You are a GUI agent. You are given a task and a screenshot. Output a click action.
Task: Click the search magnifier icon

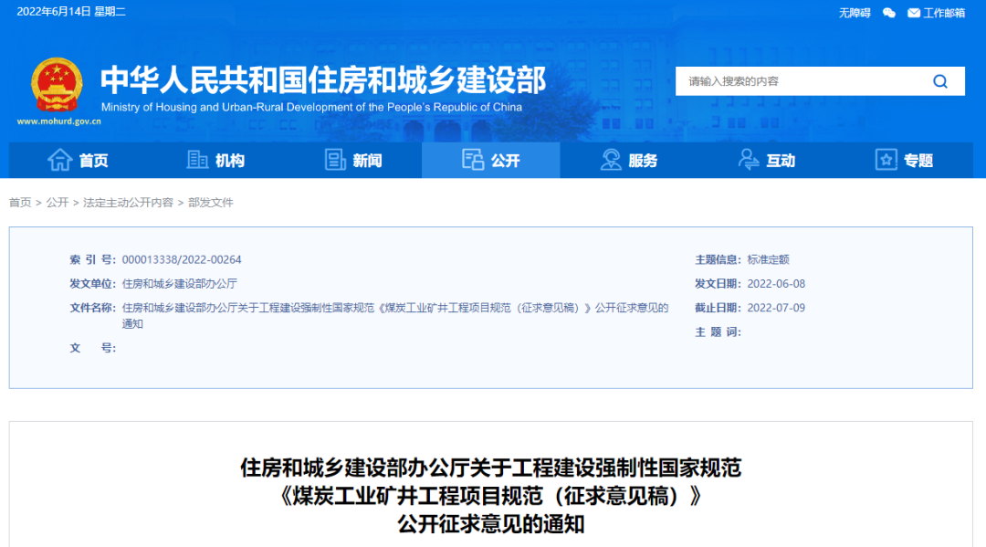[940, 81]
